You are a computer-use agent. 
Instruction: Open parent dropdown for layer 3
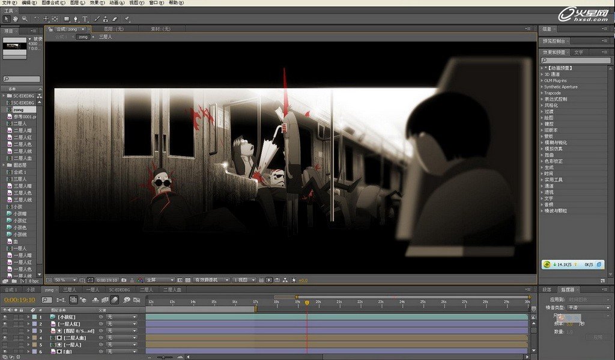tap(122, 331)
